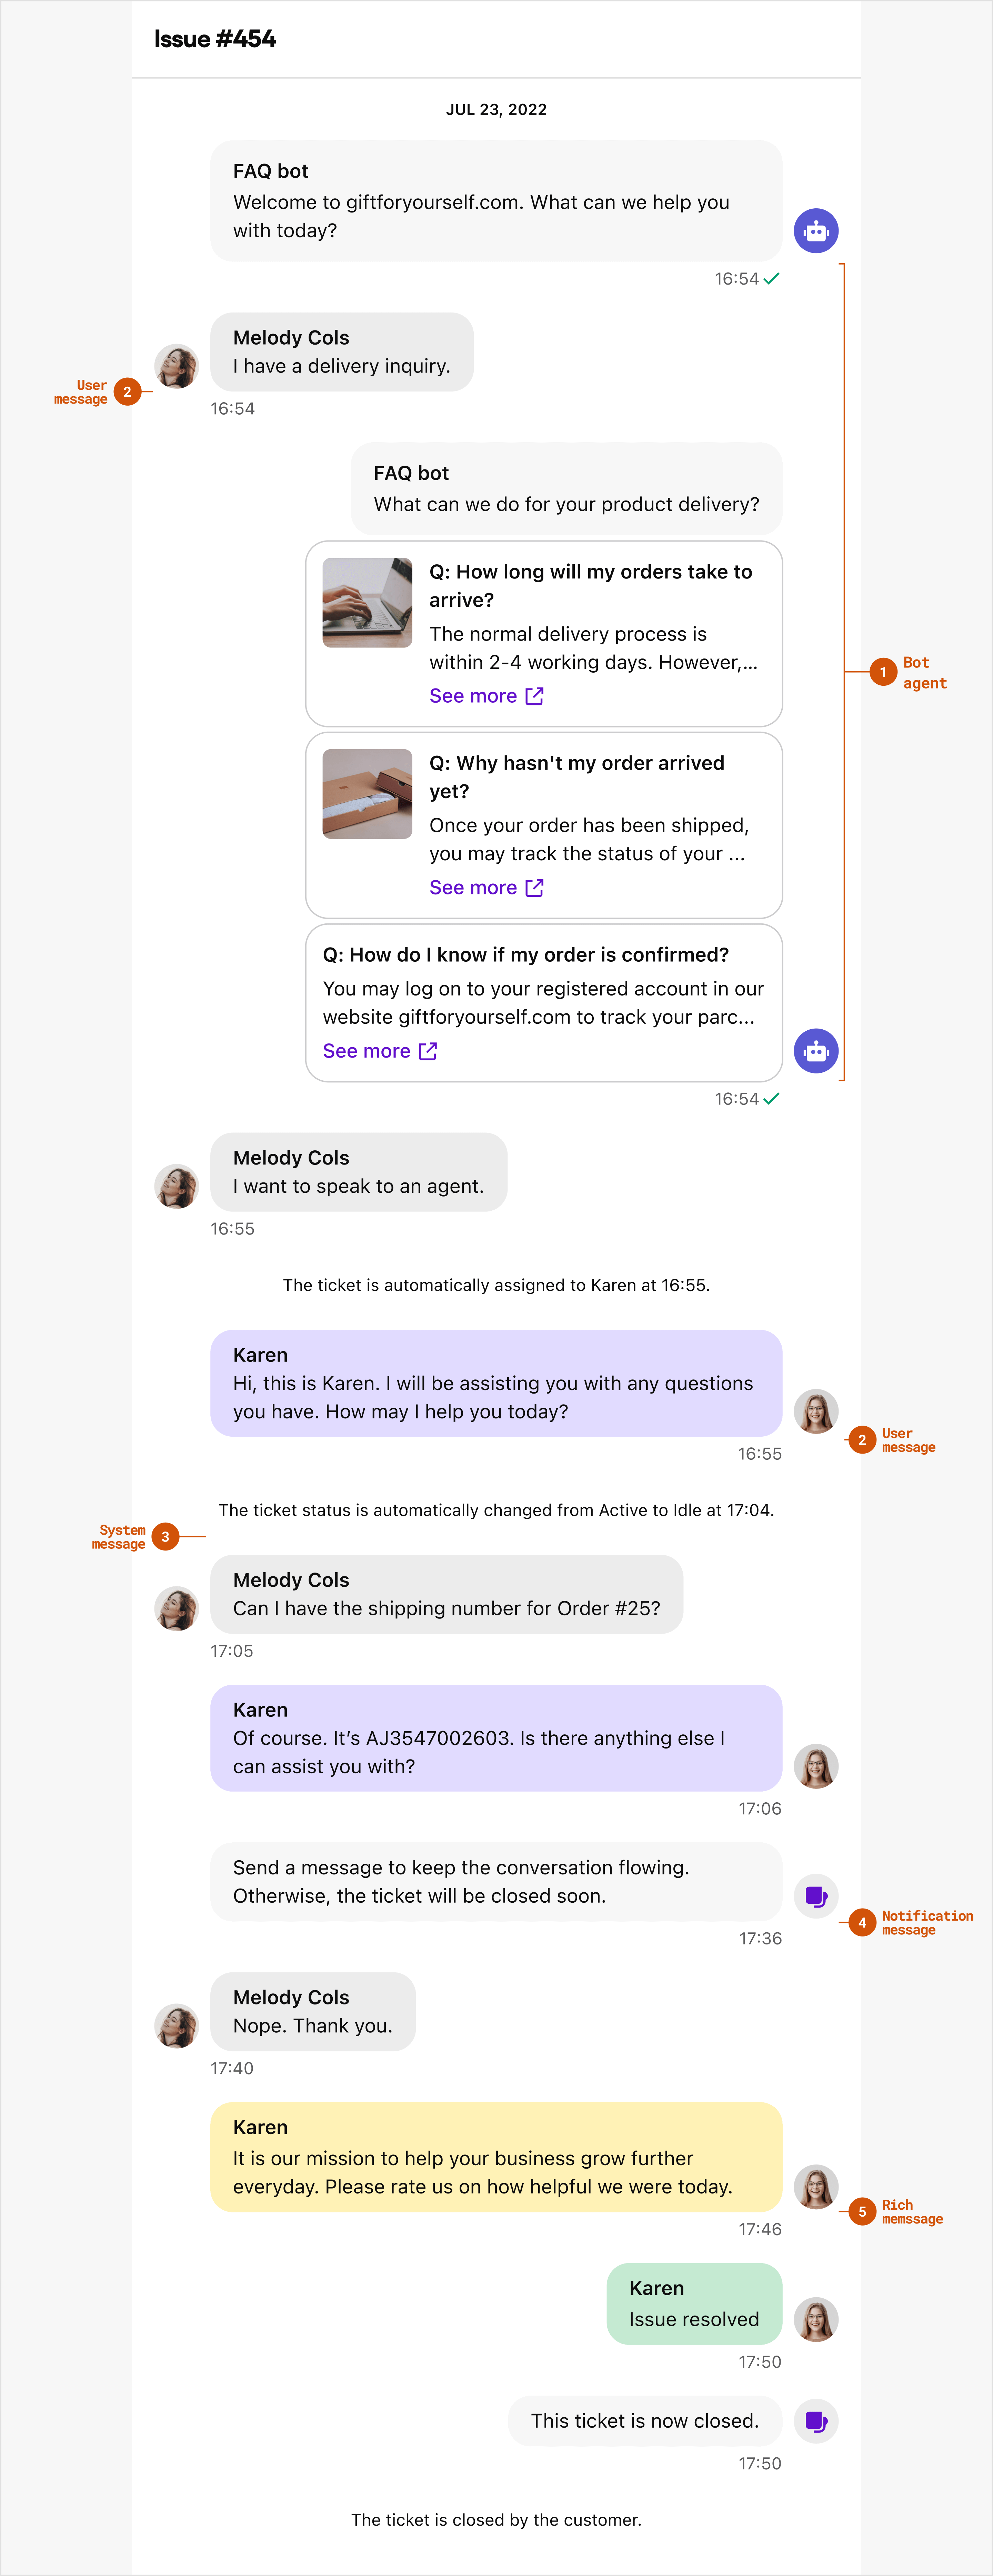This screenshot has width=993, height=2576.
Task: Click the laptop thumbnail in the first FAQ card
Action: tap(367, 602)
